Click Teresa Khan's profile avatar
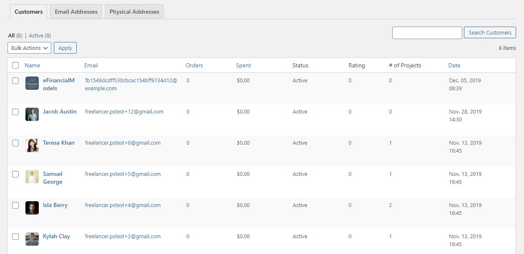524x254 pixels. click(32, 145)
